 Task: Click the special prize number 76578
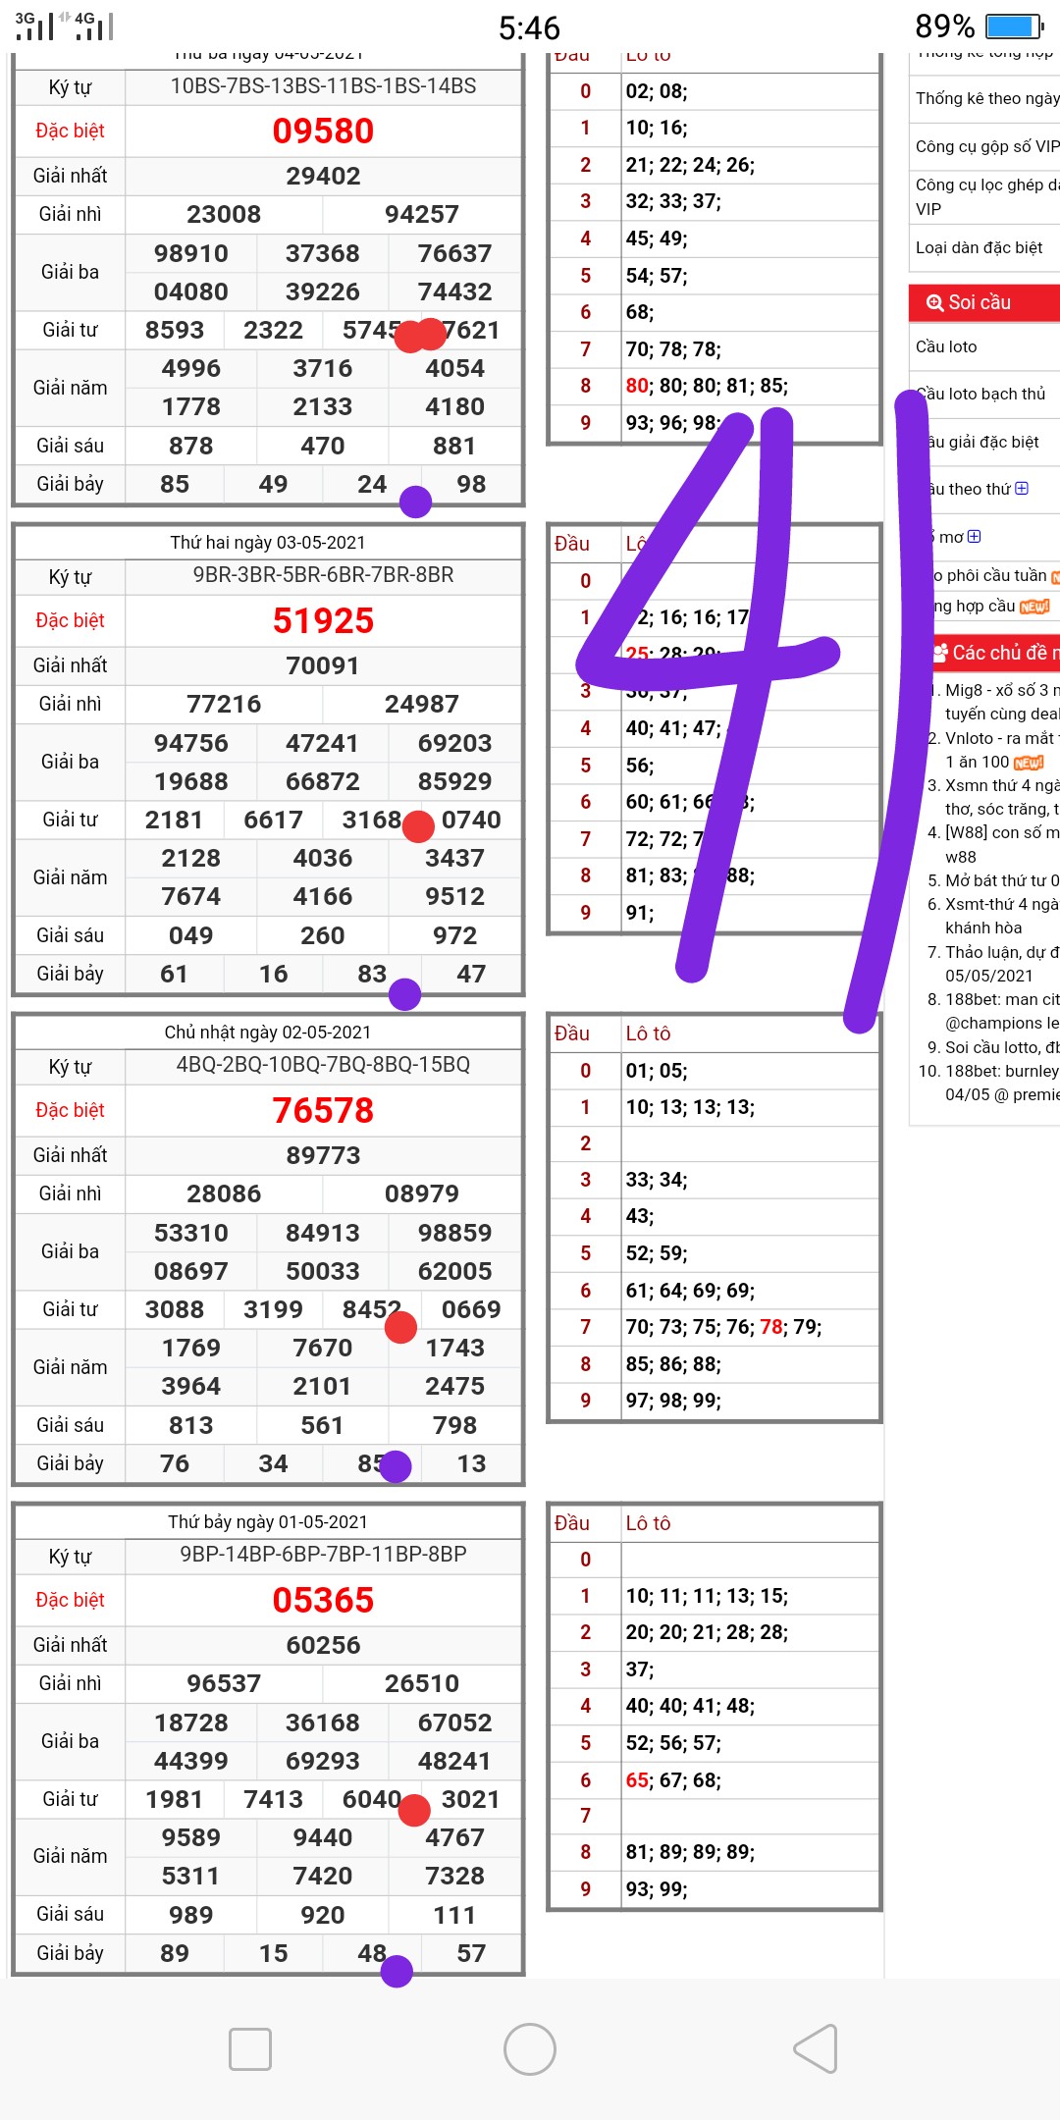coord(323,1110)
